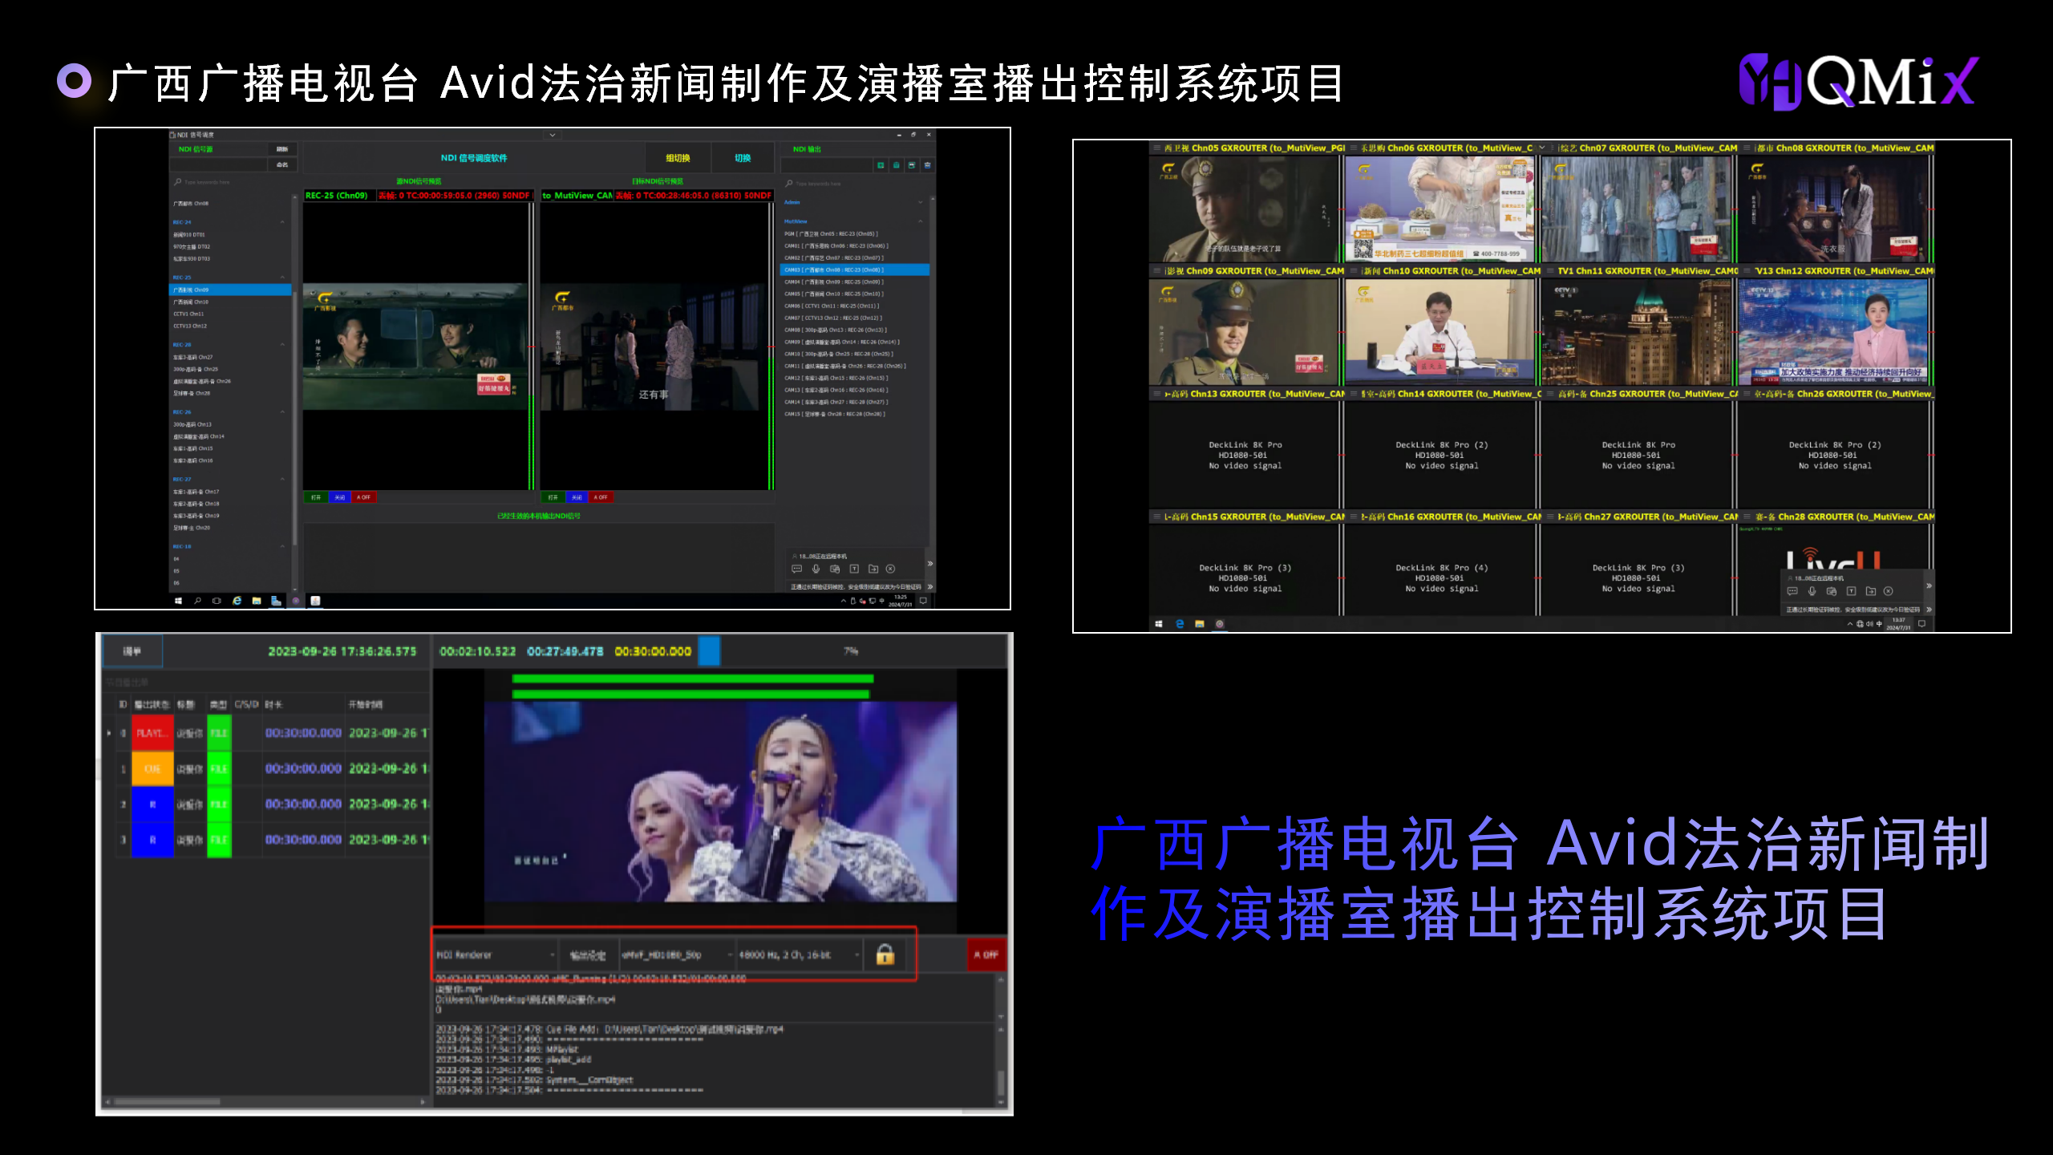Open Internet Explorer from the taskbar
The height and width of the screenshot is (1155, 2053).
(237, 601)
